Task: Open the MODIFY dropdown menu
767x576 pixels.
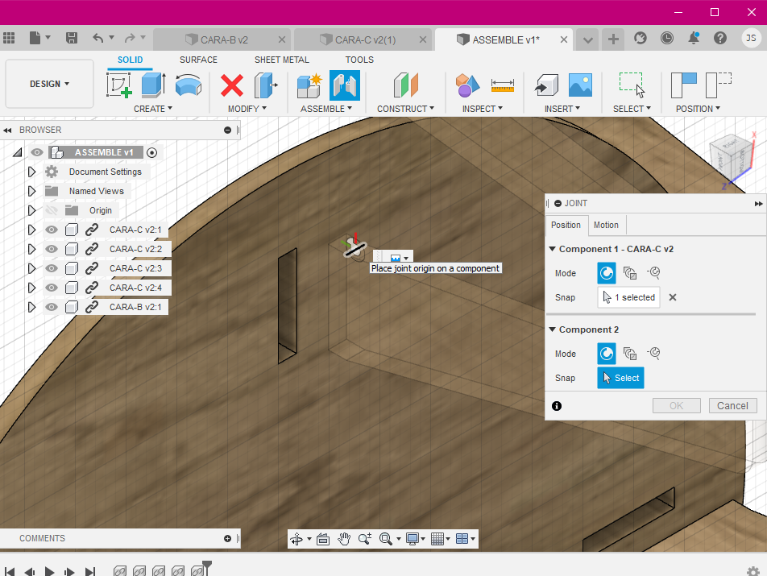Action: (247, 109)
